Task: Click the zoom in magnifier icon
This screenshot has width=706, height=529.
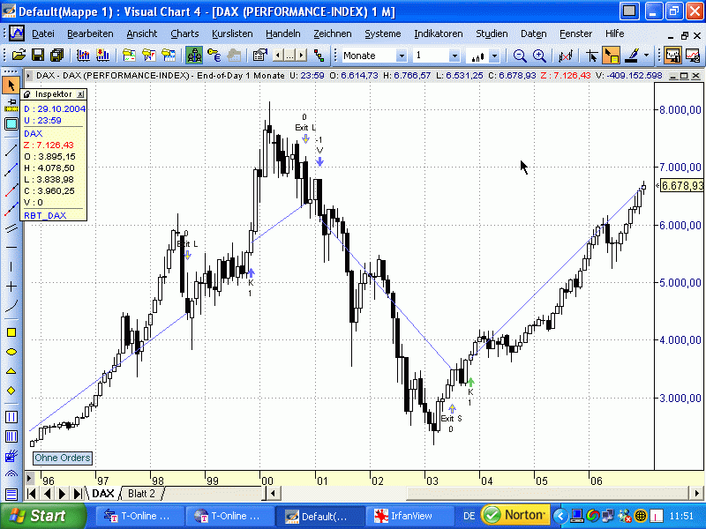Action: [x=539, y=56]
